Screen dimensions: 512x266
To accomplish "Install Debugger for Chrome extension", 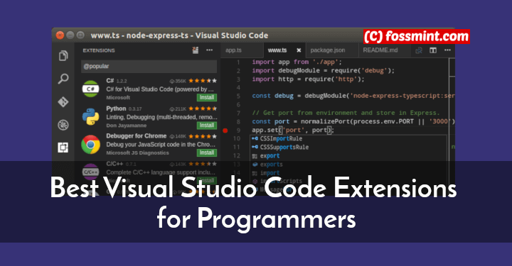I will 207,153.
